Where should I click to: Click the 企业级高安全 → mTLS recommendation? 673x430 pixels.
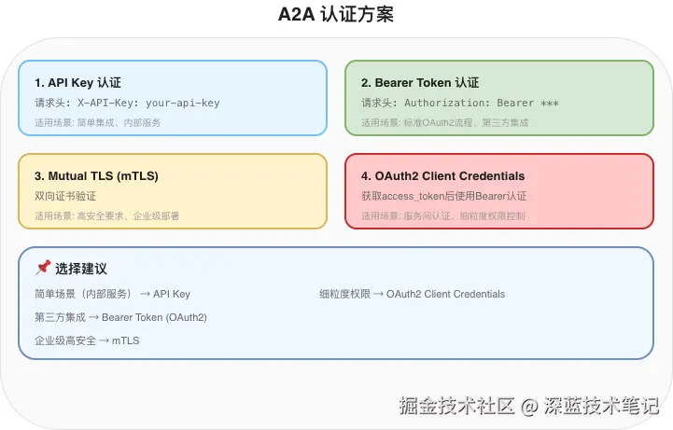pyautogui.click(x=87, y=340)
